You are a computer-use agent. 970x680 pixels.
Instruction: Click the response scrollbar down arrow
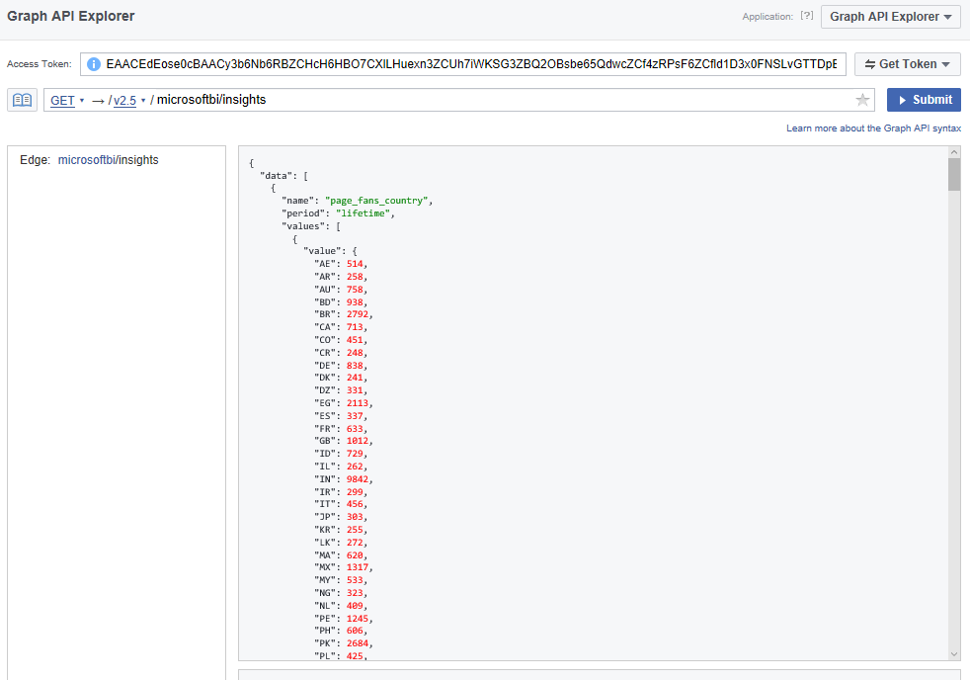tap(954, 654)
